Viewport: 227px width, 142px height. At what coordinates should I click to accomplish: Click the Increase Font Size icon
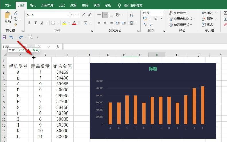pyautogui.click(x=84, y=15)
